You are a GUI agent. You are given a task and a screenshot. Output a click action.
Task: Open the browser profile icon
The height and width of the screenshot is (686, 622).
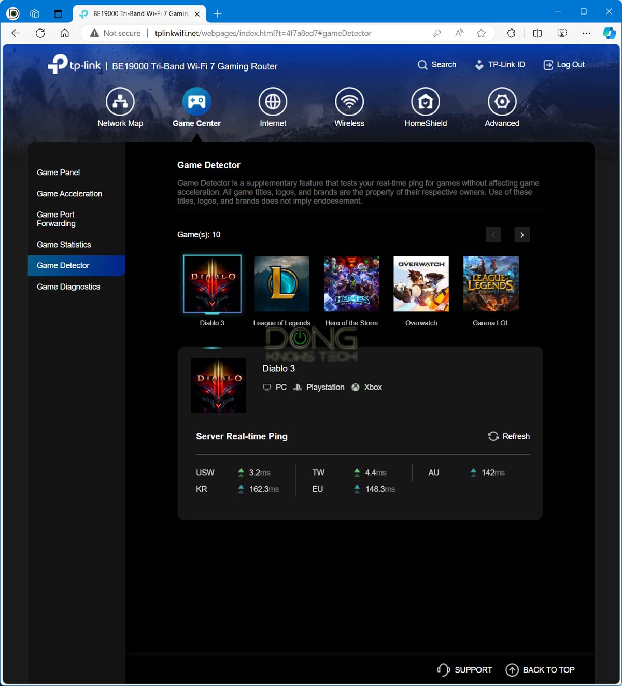point(13,13)
